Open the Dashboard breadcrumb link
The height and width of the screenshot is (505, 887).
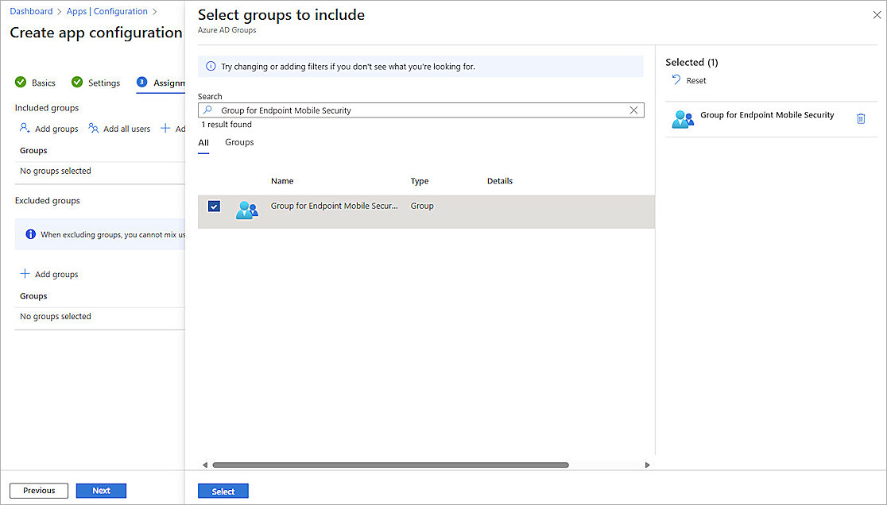[31, 11]
